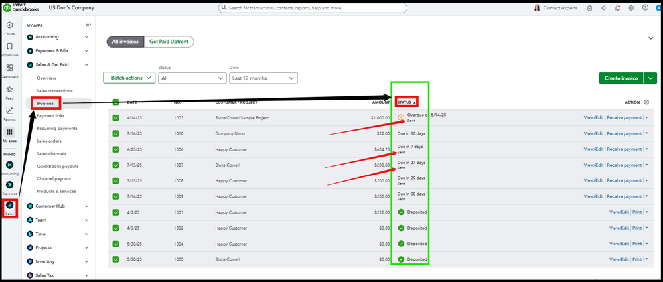Open pinned Sales app icon
This screenshot has height=282, width=663.
(x=10, y=205)
